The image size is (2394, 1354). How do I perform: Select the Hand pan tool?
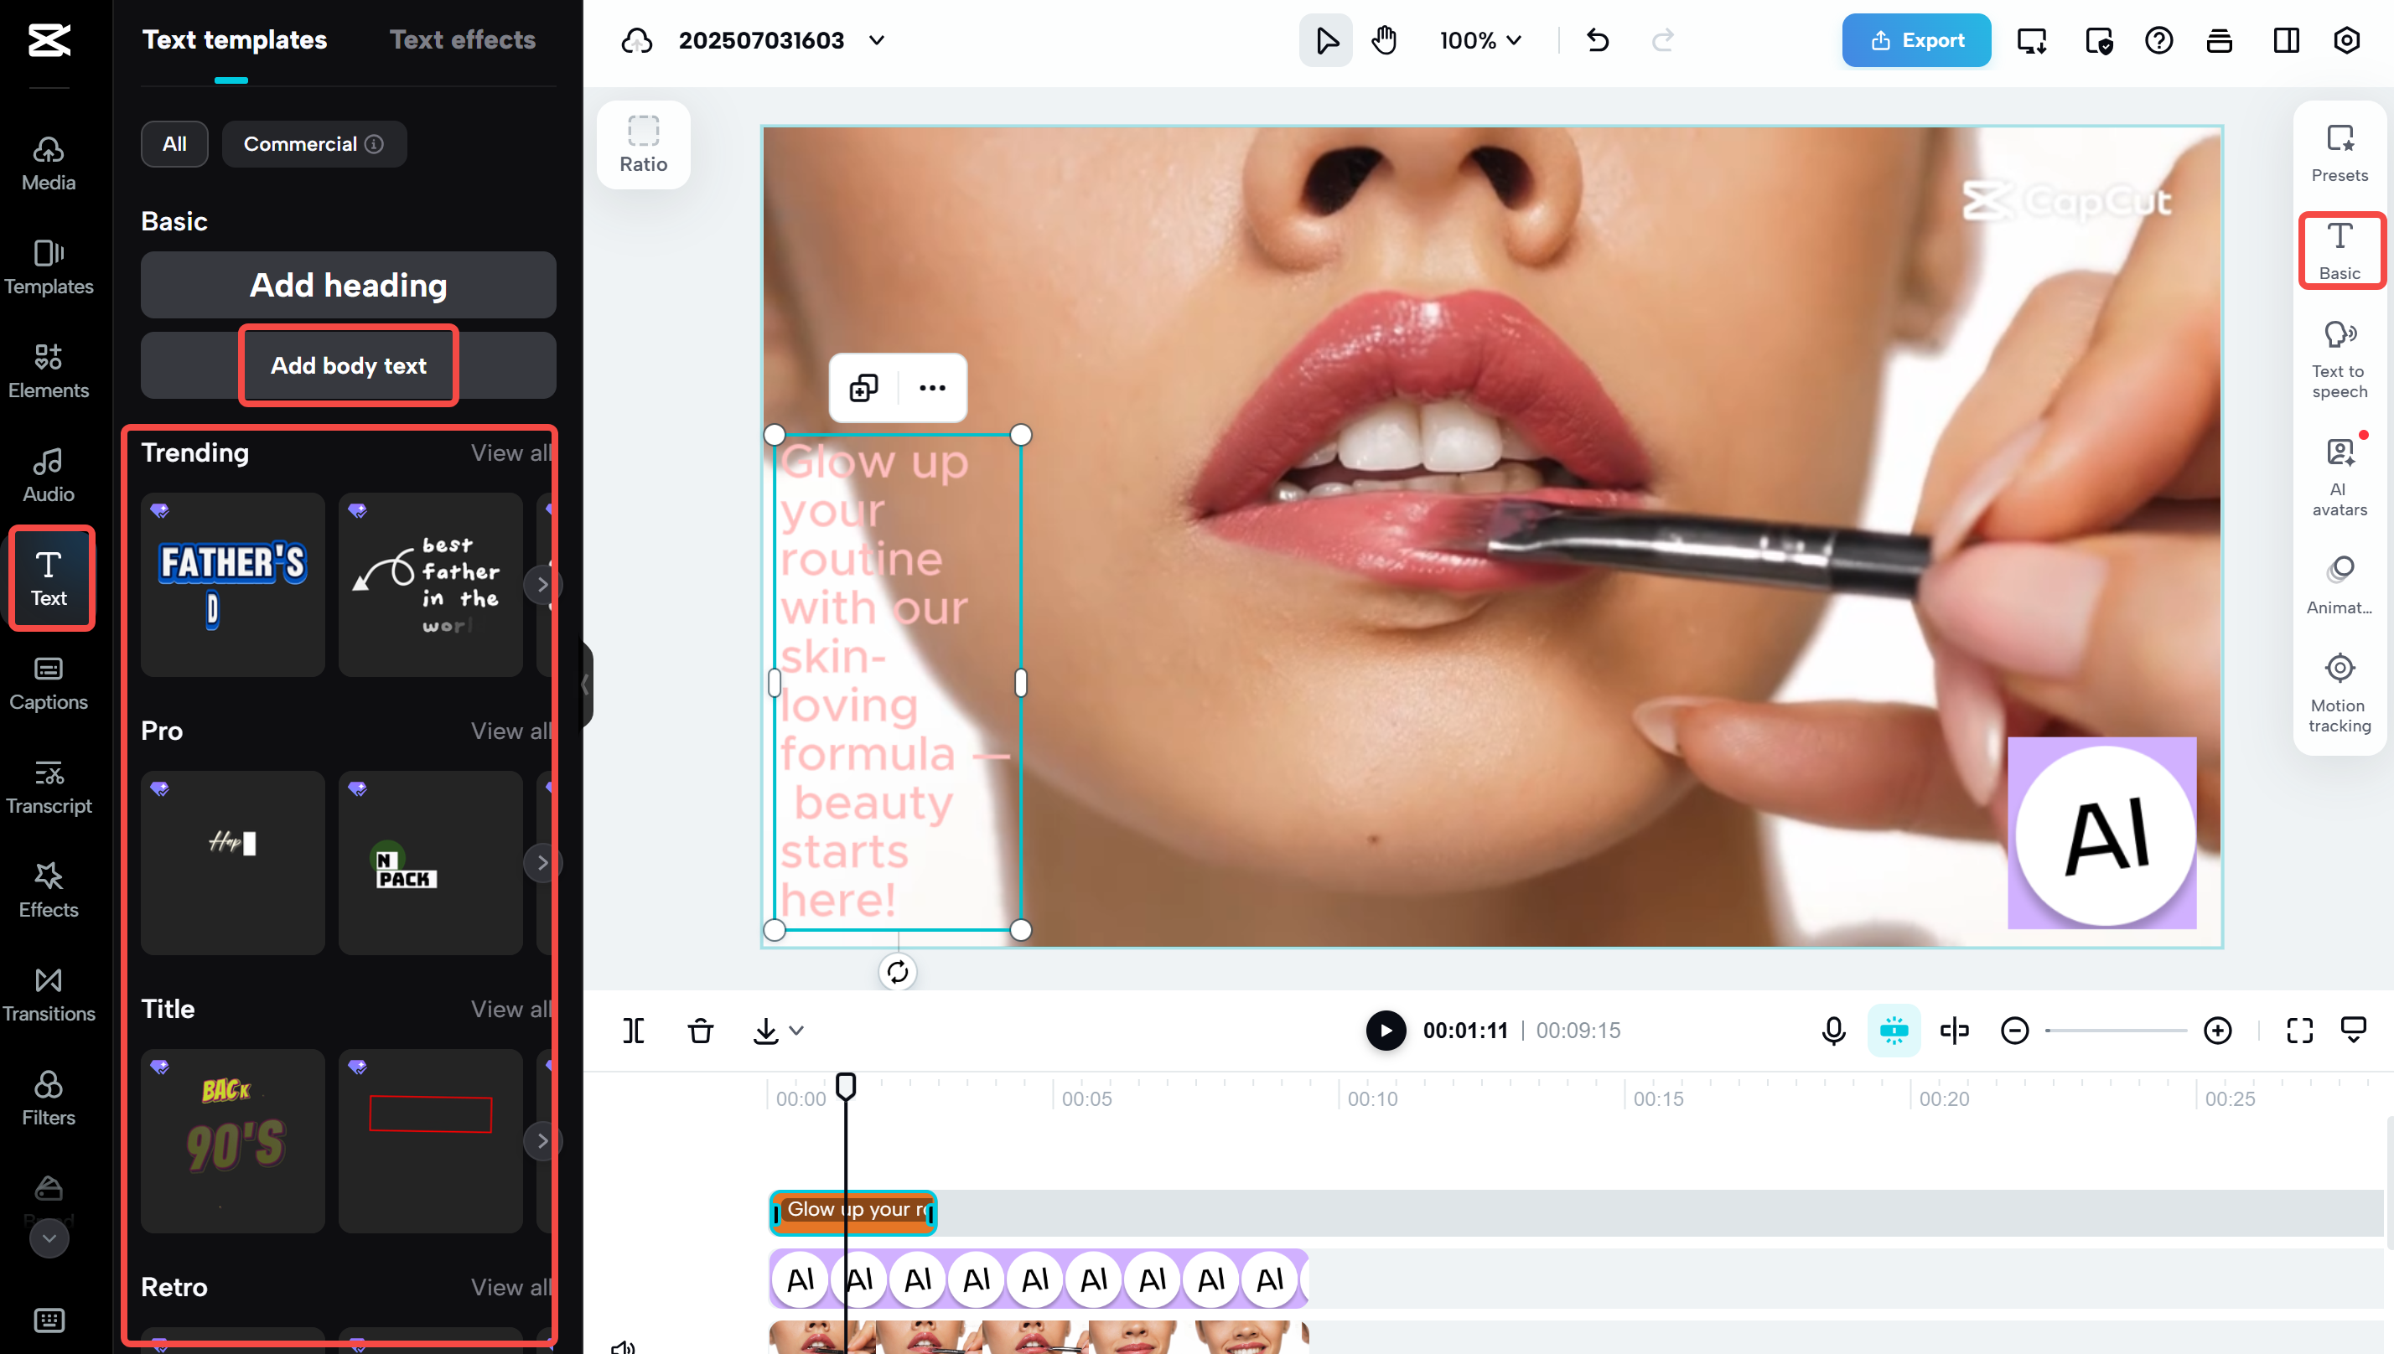[1384, 40]
